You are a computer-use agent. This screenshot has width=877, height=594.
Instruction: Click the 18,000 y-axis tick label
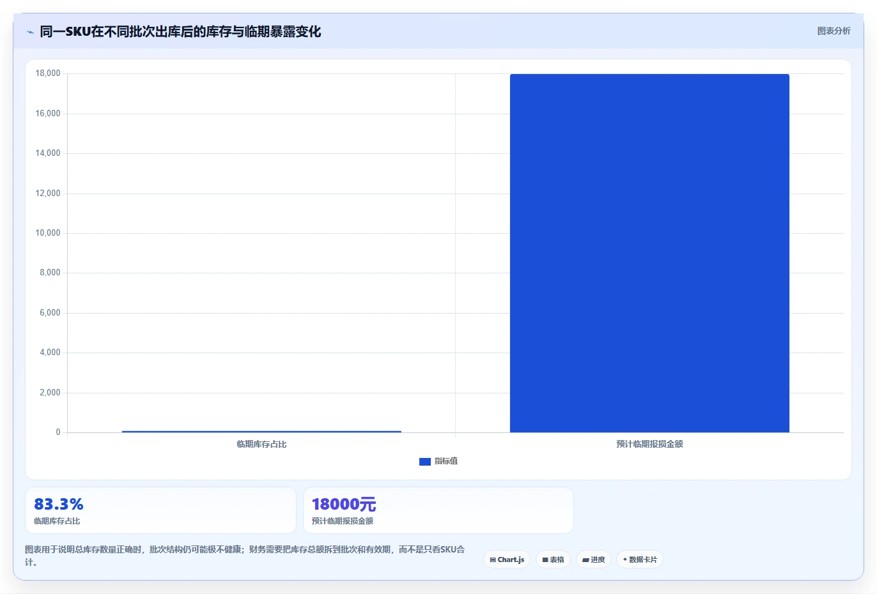point(48,73)
